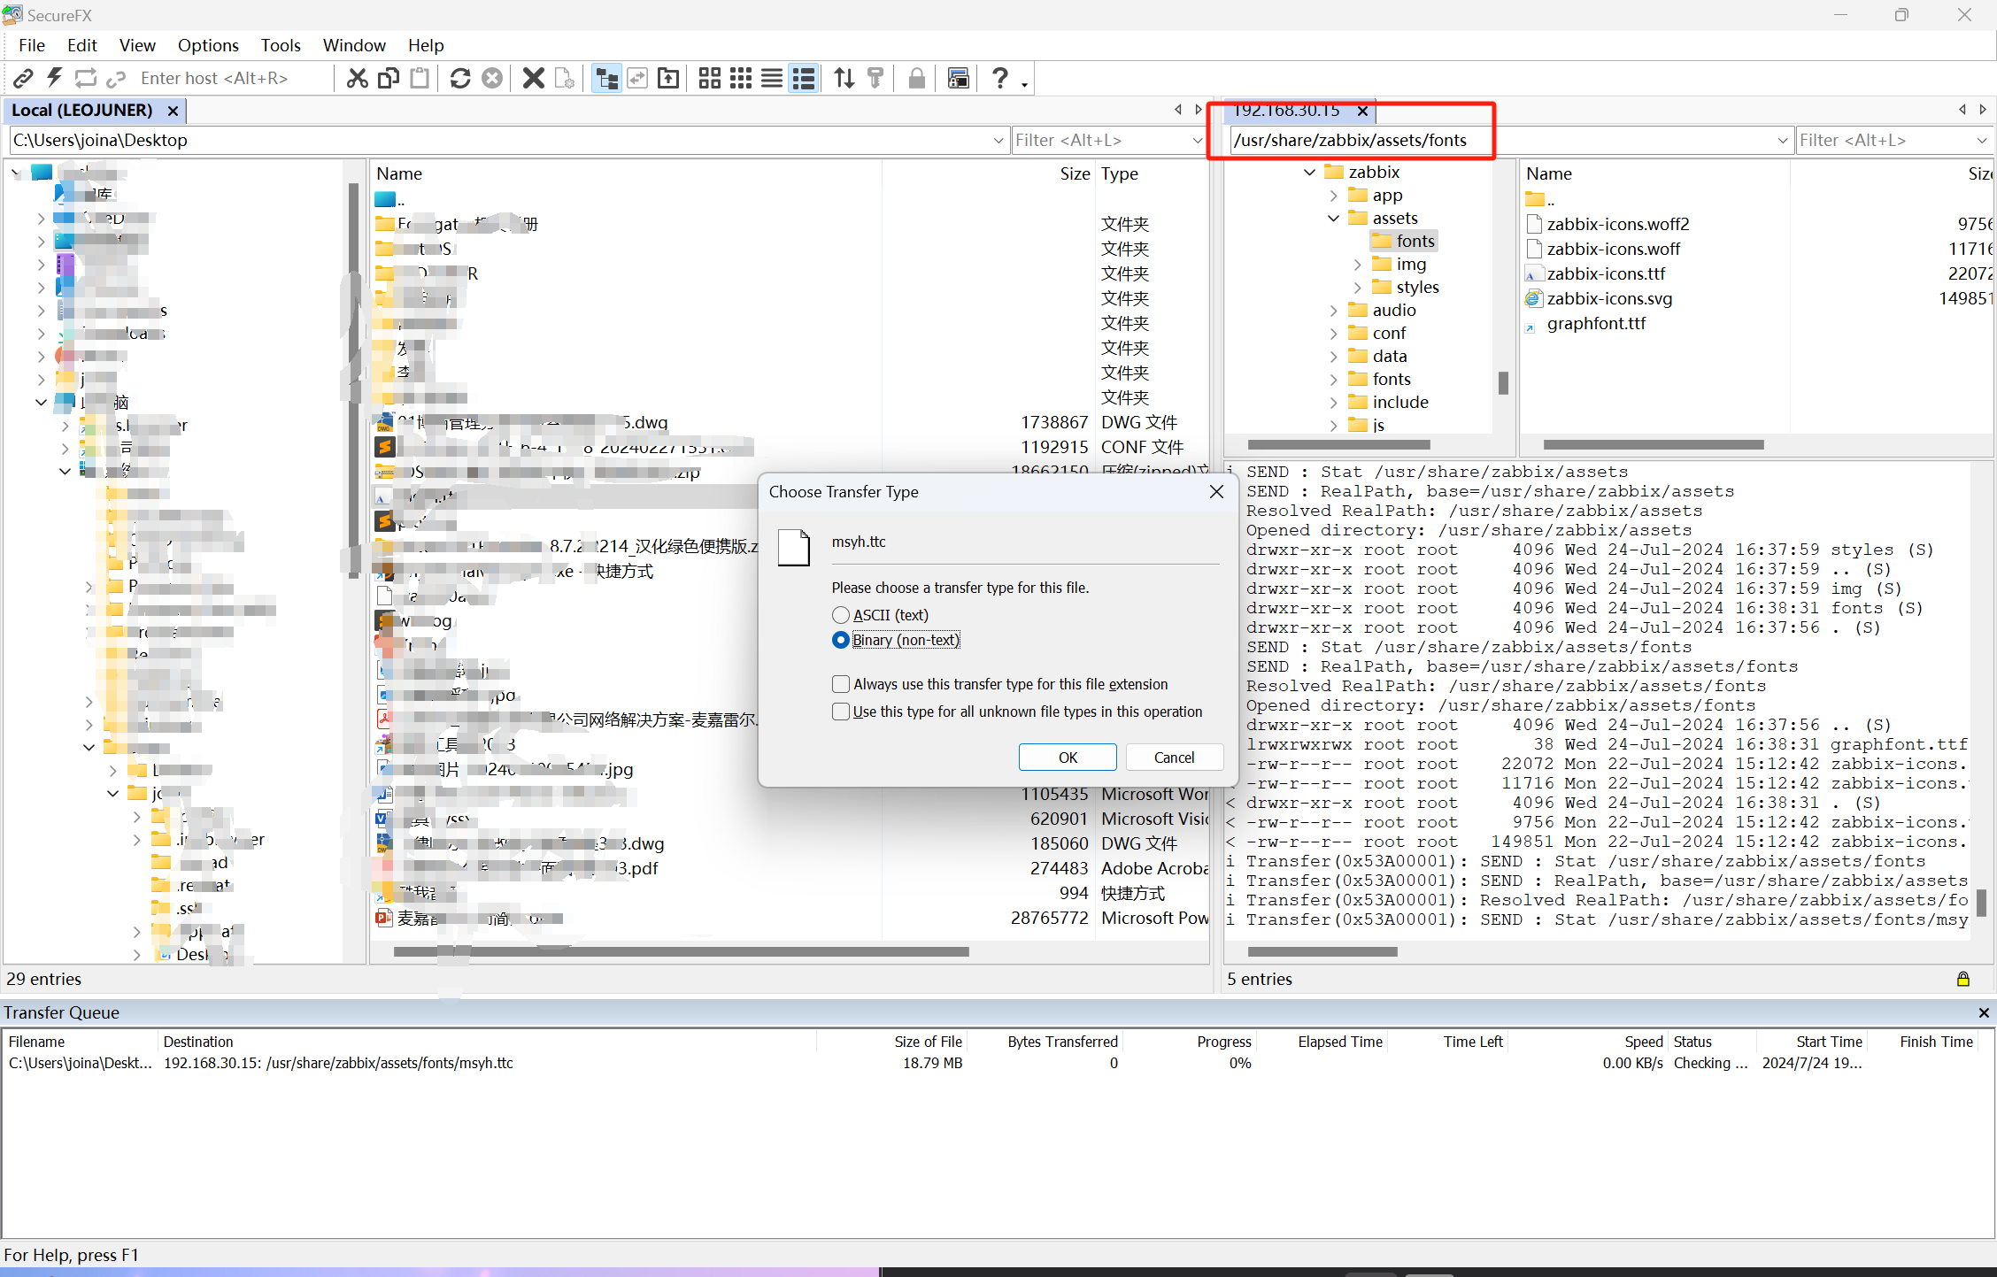Expand the img folder node
Viewport: 1997px width, 1277px height.
click(1358, 265)
